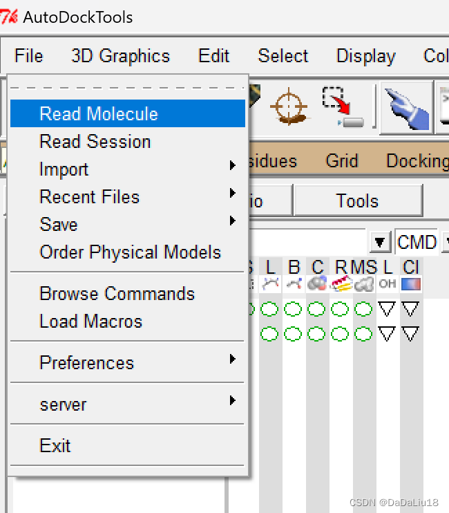
Task: Click the blue-red color gradient icon under Cl
Action: [411, 284]
